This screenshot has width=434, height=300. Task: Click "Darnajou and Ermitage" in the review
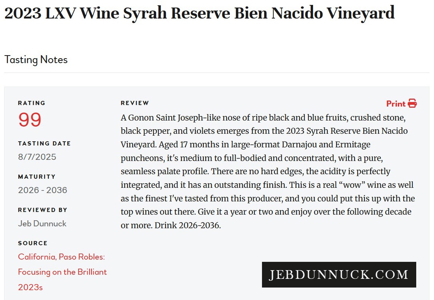point(326,145)
